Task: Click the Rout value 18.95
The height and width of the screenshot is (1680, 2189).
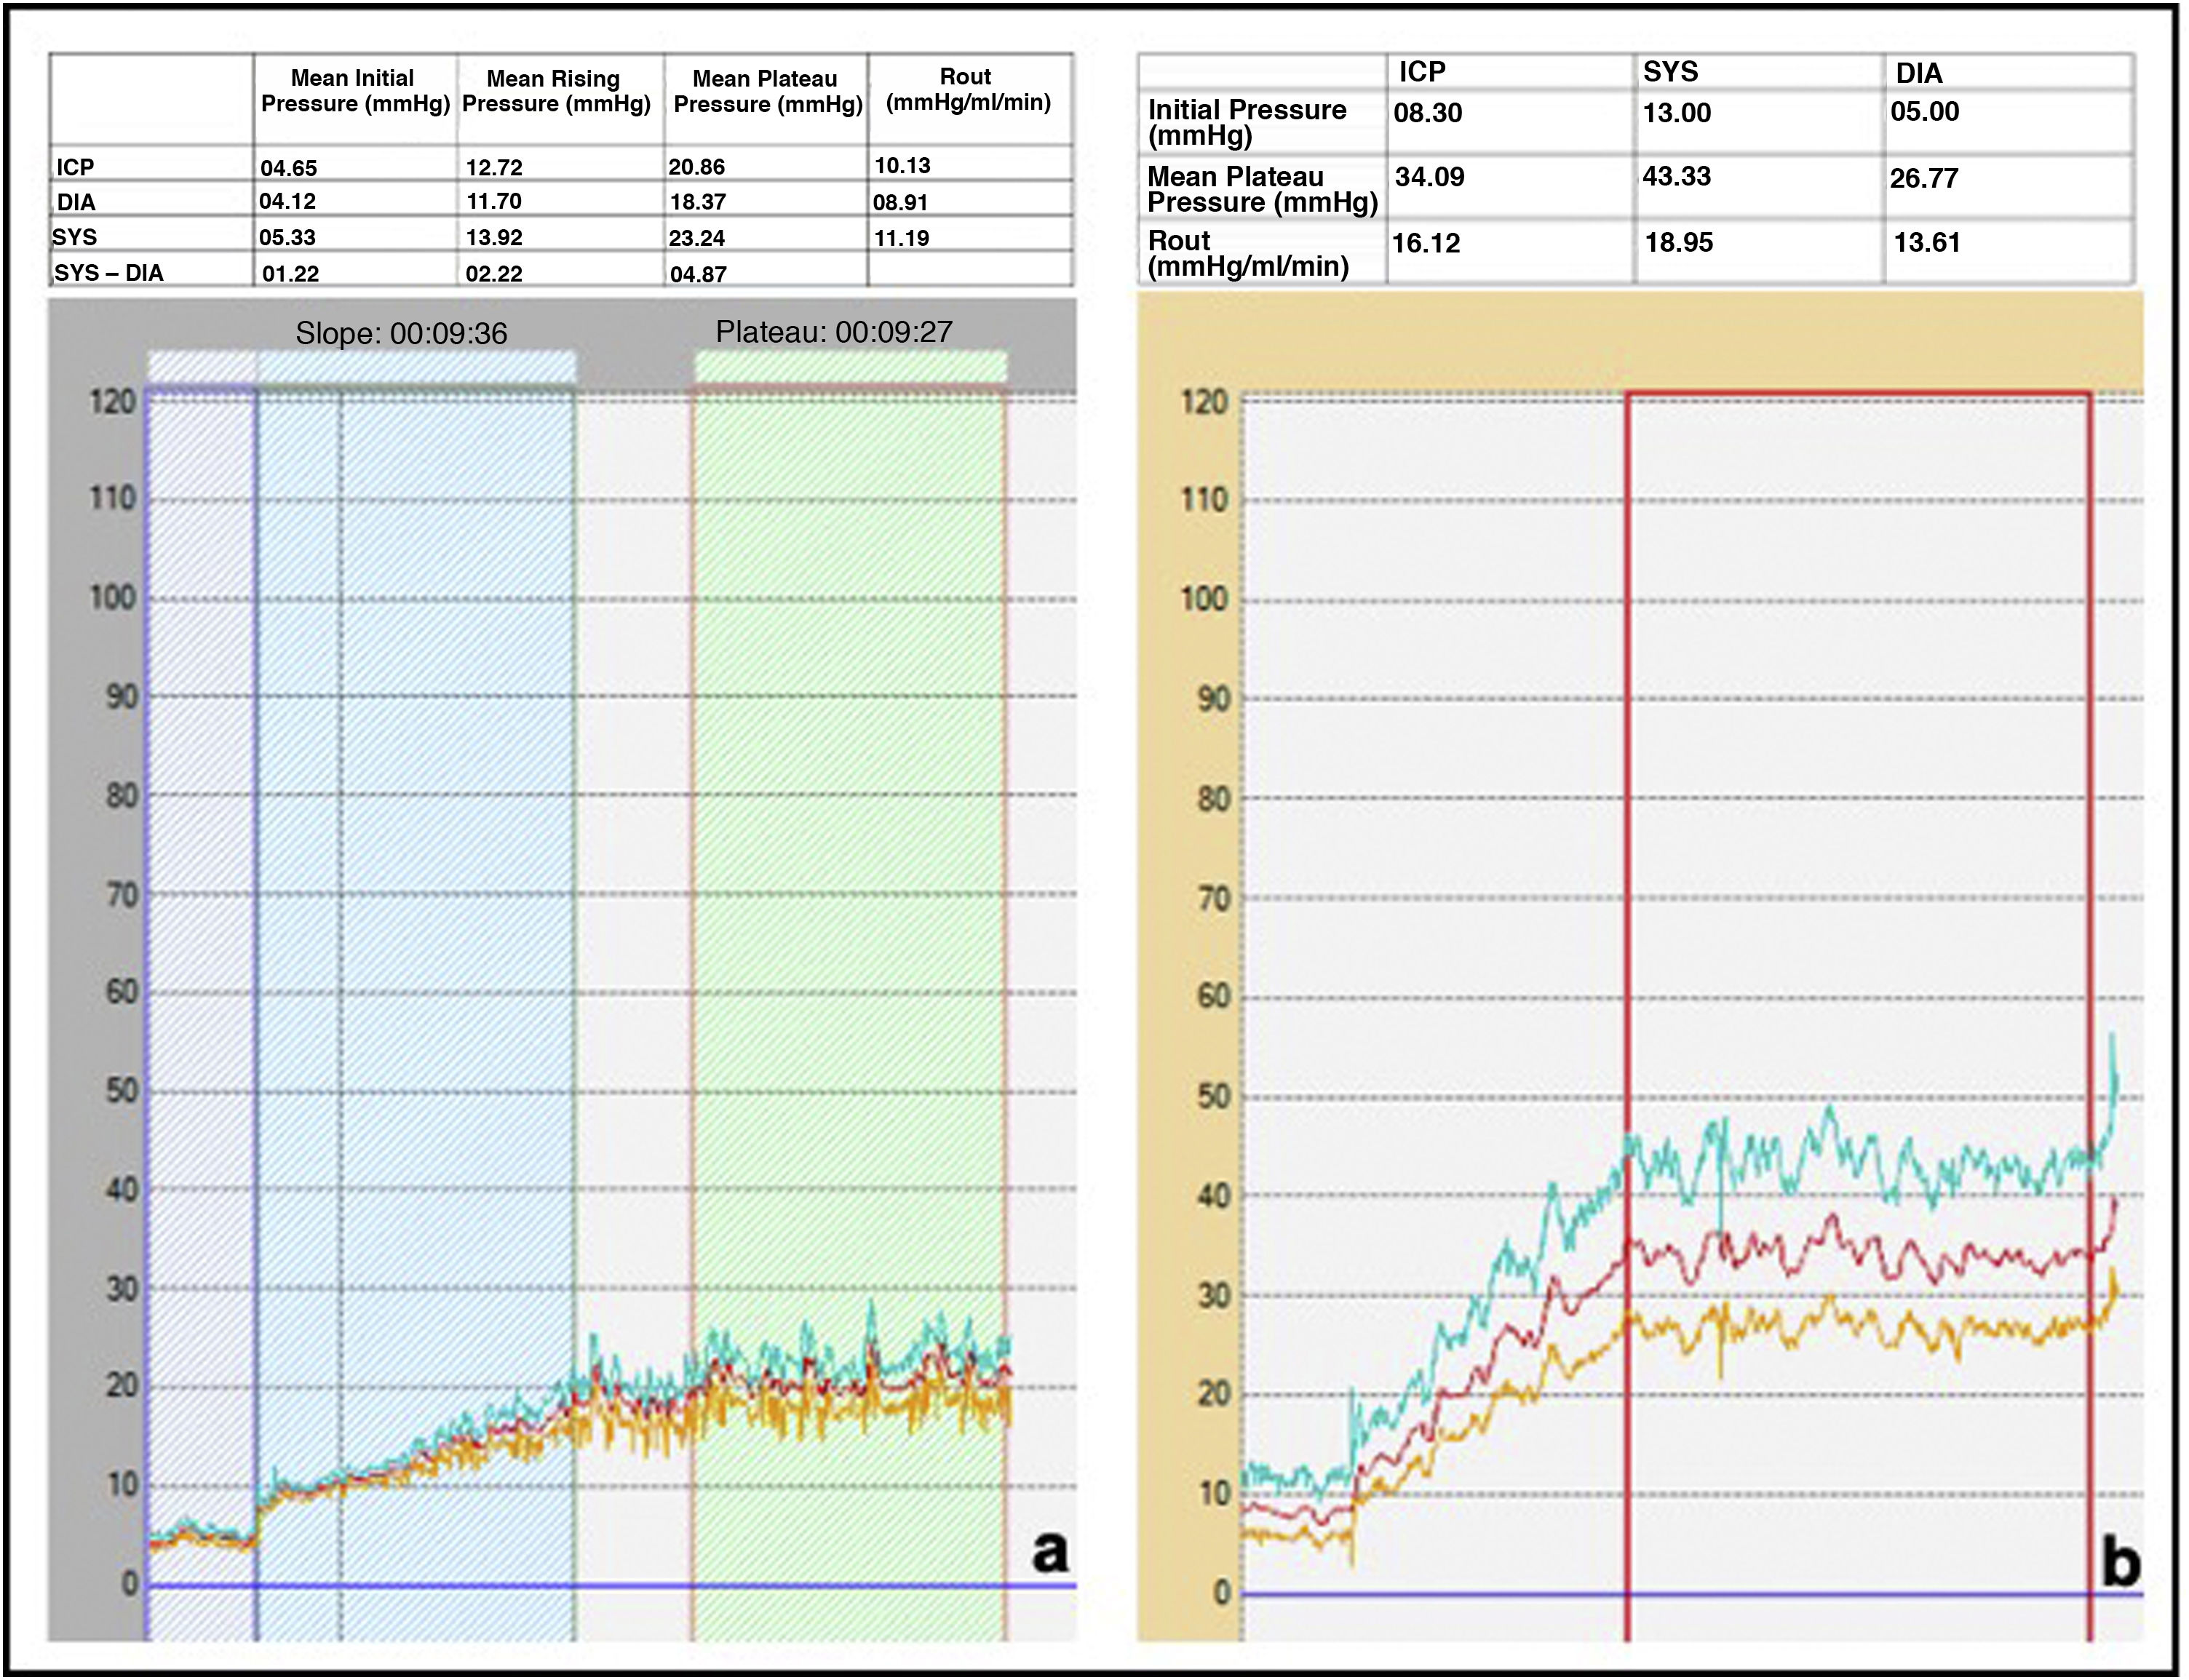Action: point(1679,242)
